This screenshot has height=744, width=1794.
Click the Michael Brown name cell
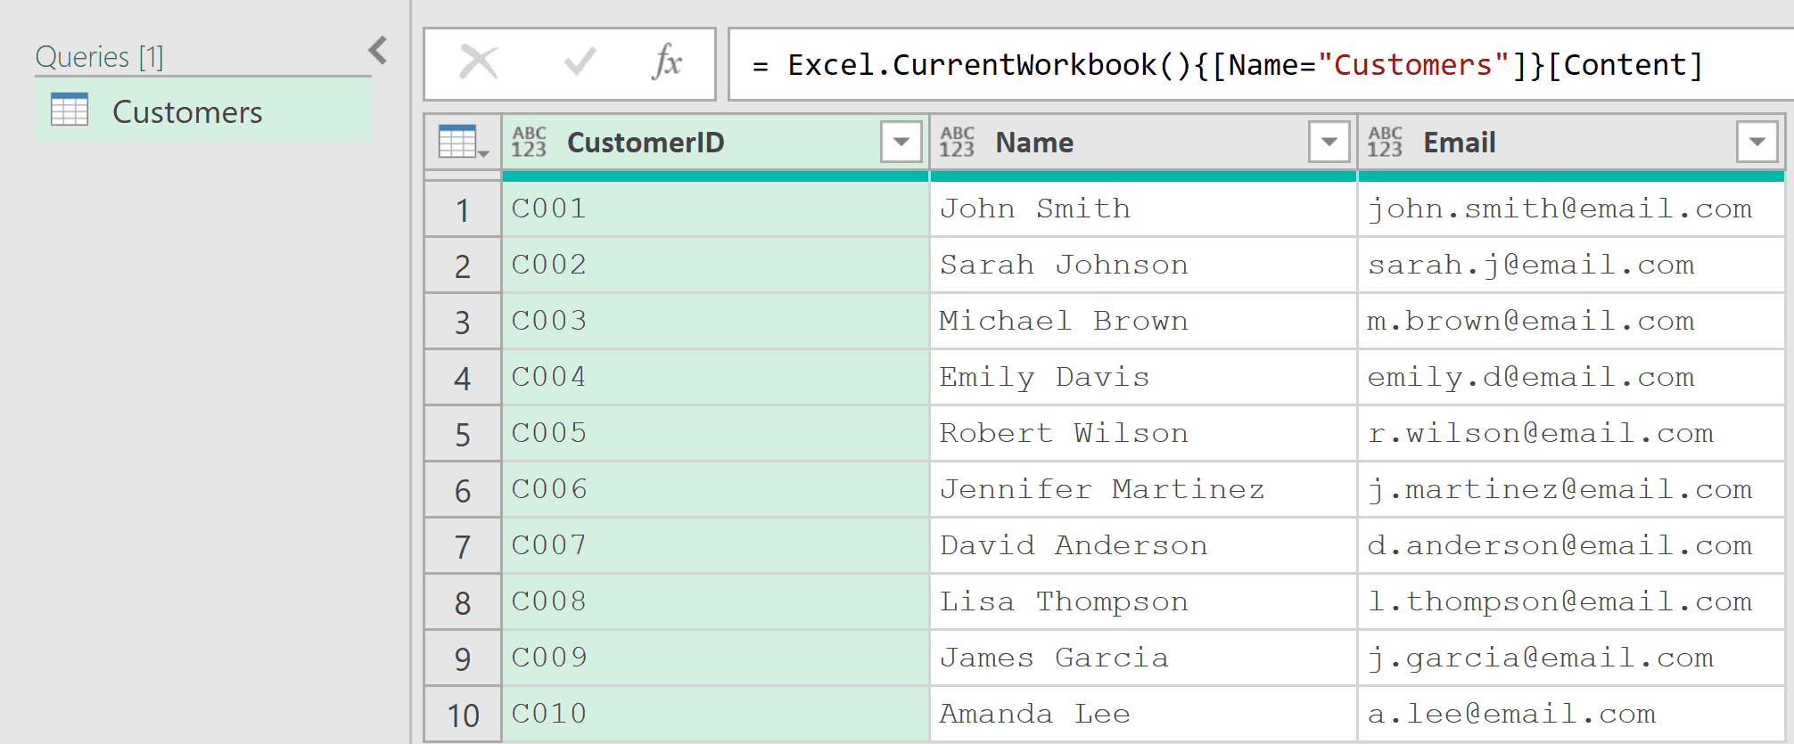(x=1143, y=322)
